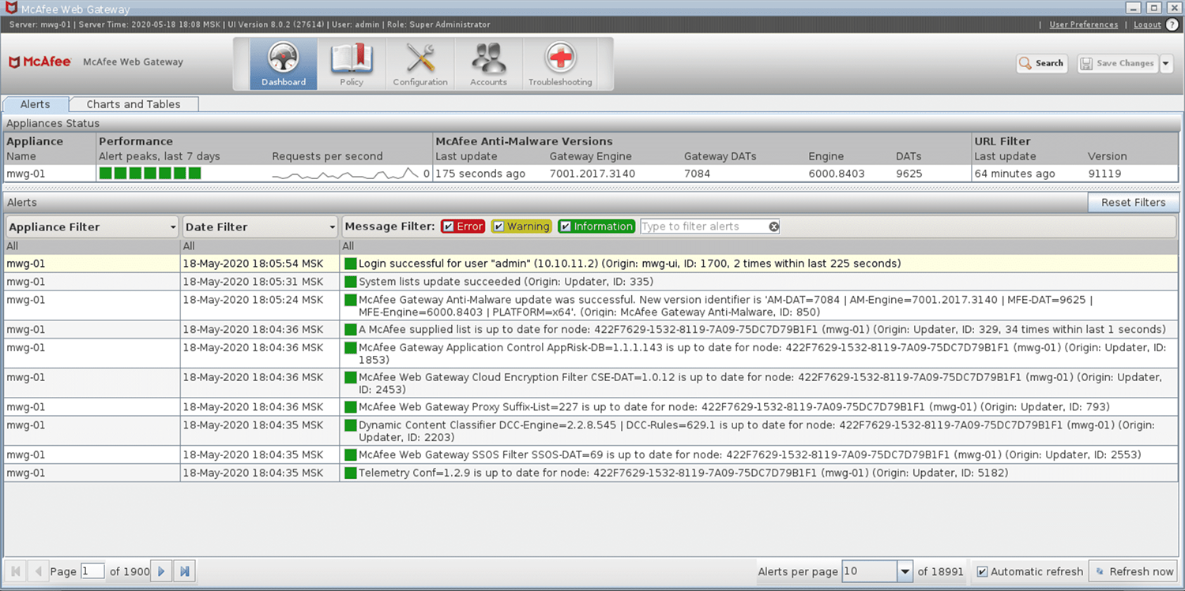The height and width of the screenshot is (591, 1185).
Task: Click the Page number input field
Action: pos(92,571)
